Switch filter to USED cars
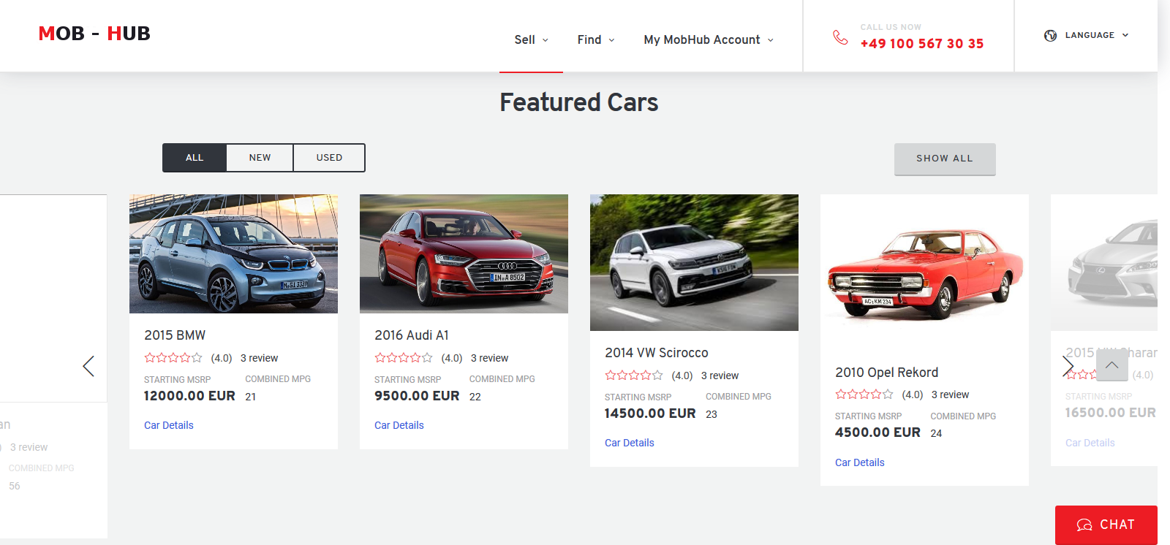 (x=329, y=158)
